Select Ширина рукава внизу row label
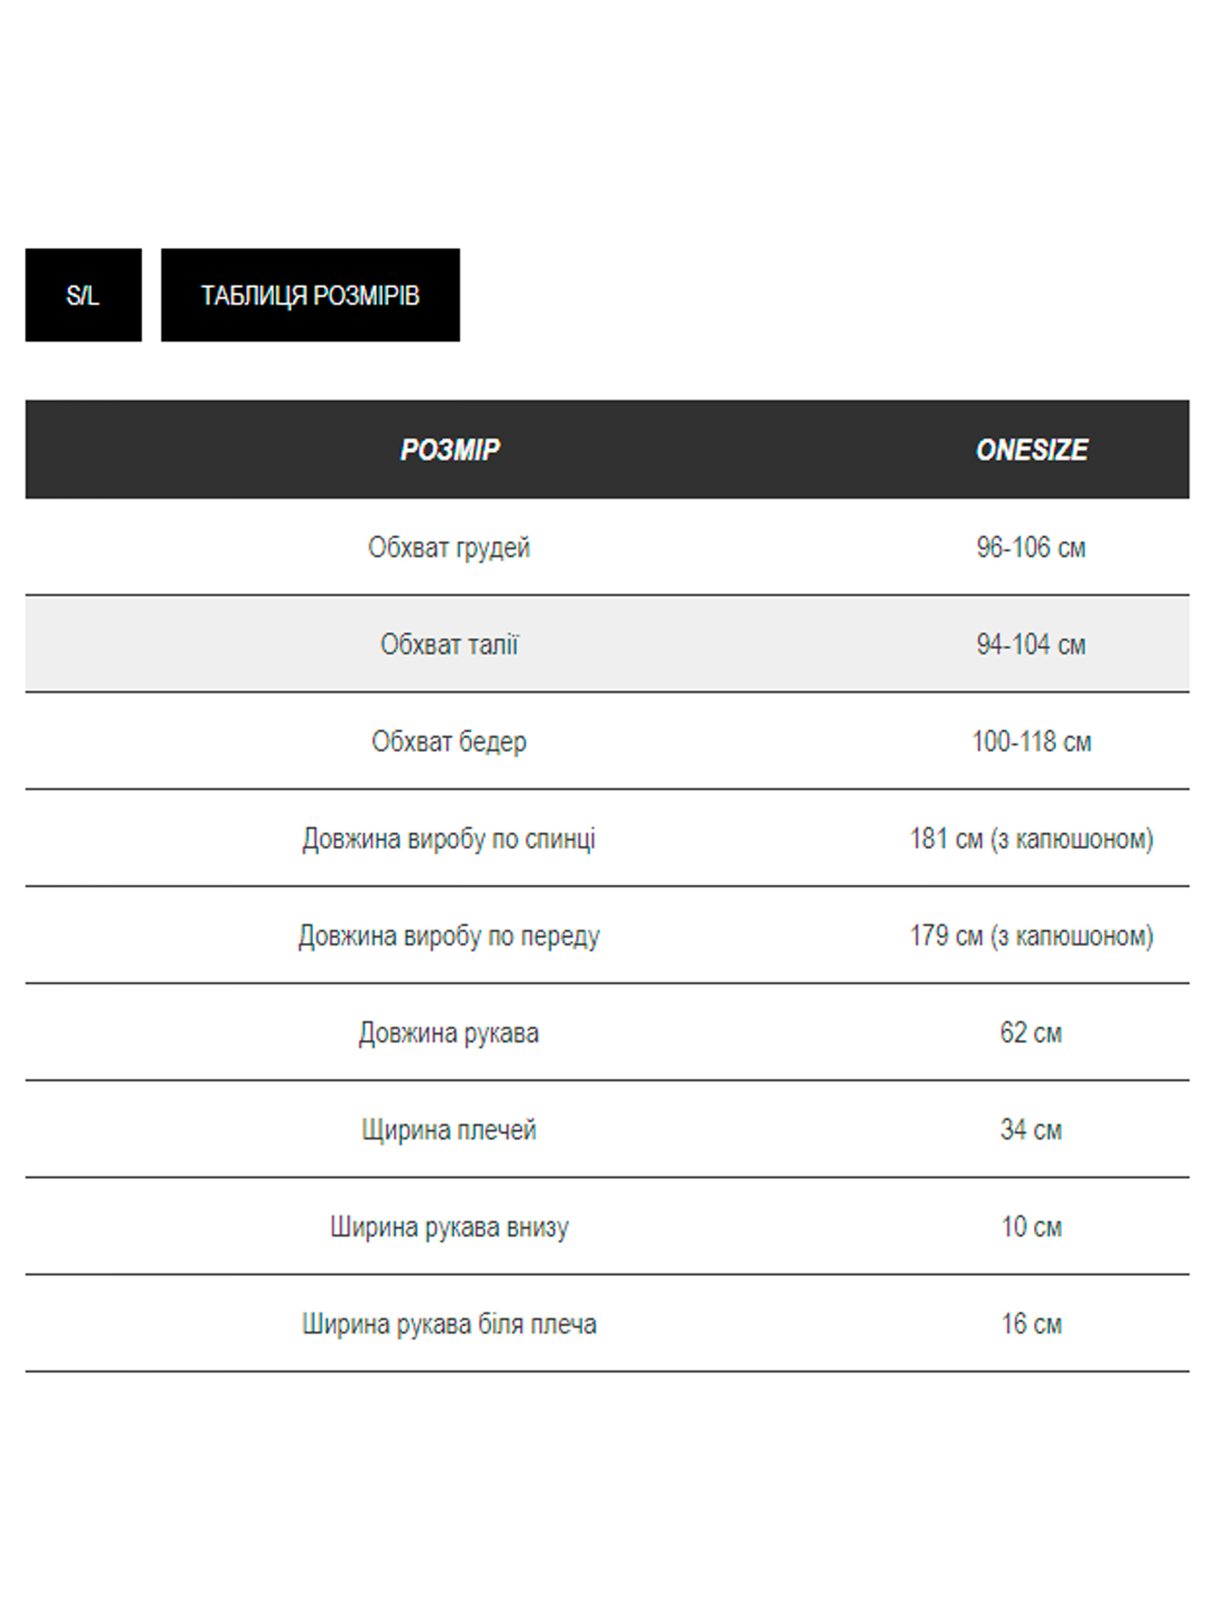The height and width of the screenshot is (1619, 1214). pos(448,1227)
